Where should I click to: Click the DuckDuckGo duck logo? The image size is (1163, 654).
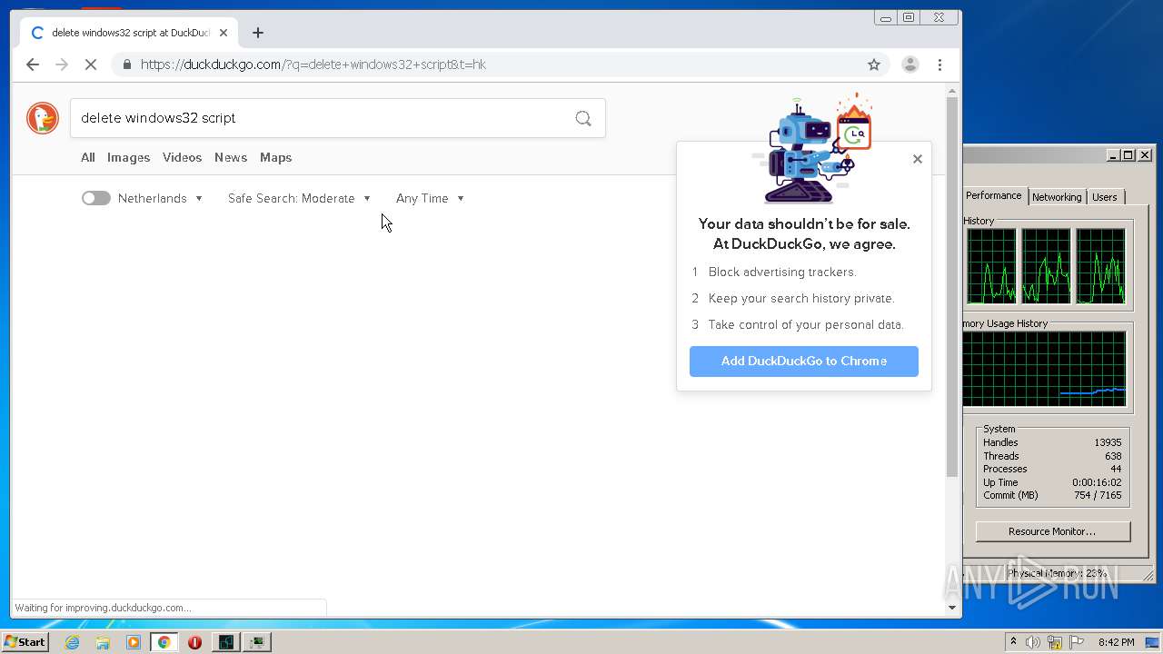tap(43, 118)
